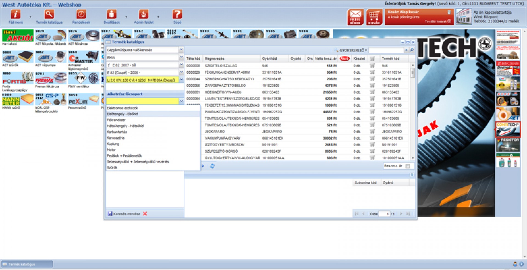Viewport: 527px width, 270px height.
Task: Open the Admin felület toolbar icon
Action: pos(144,14)
